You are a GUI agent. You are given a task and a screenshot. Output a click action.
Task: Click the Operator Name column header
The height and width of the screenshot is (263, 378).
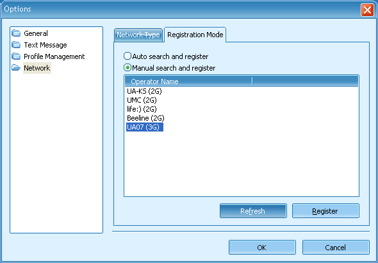(x=188, y=81)
